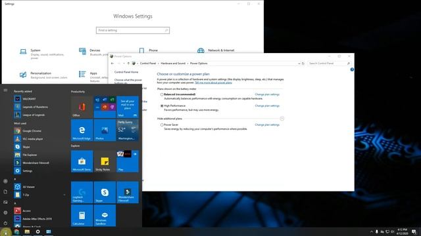421x236 pixels.
Task: Click the user account avatar in Start menu
Action: [x=5, y=181]
